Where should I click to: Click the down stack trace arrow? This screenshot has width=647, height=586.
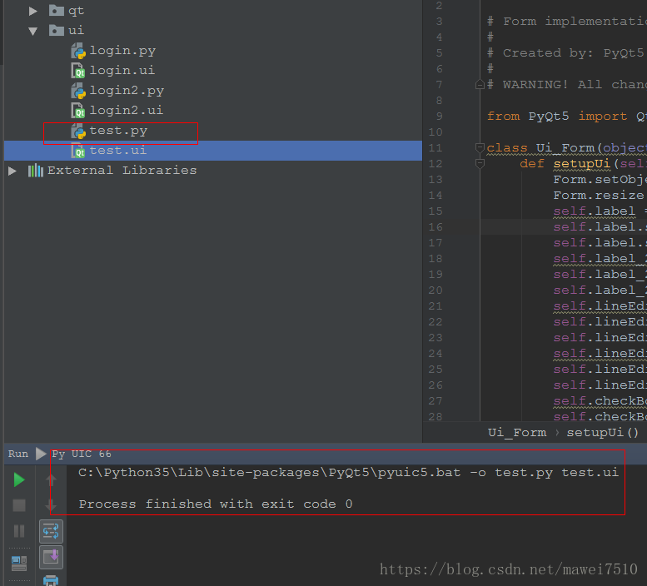(x=51, y=505)
